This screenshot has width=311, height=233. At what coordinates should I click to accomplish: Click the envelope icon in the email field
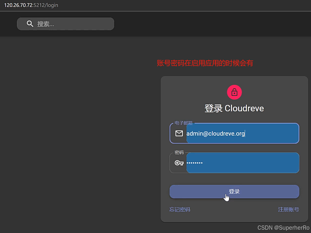point(179,133)
